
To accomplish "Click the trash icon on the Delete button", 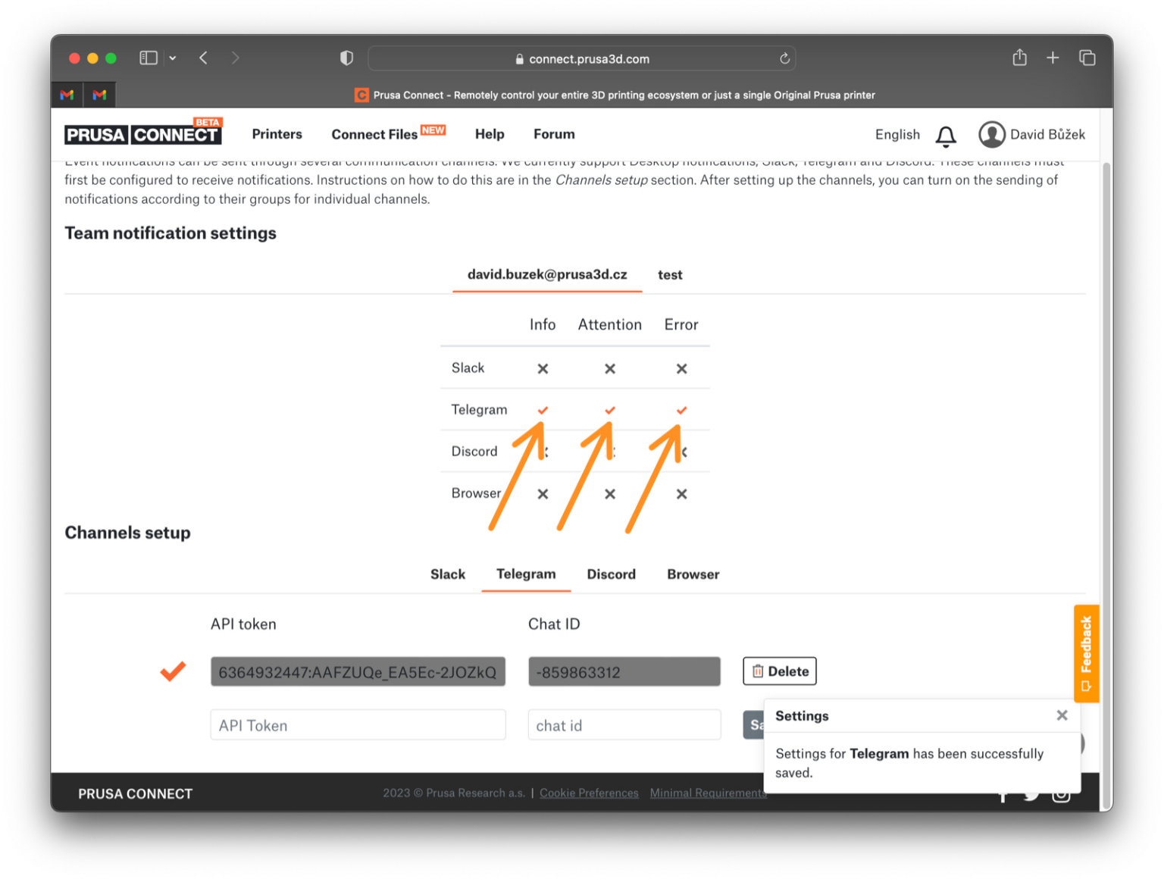I will tap(759, 671).
